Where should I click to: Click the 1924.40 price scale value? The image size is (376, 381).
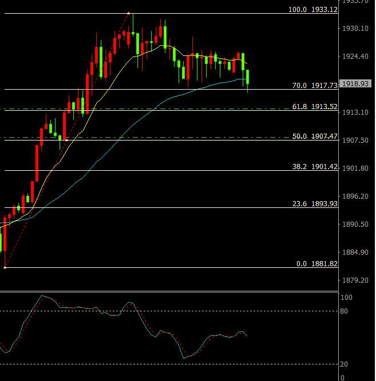click(355, 57)
